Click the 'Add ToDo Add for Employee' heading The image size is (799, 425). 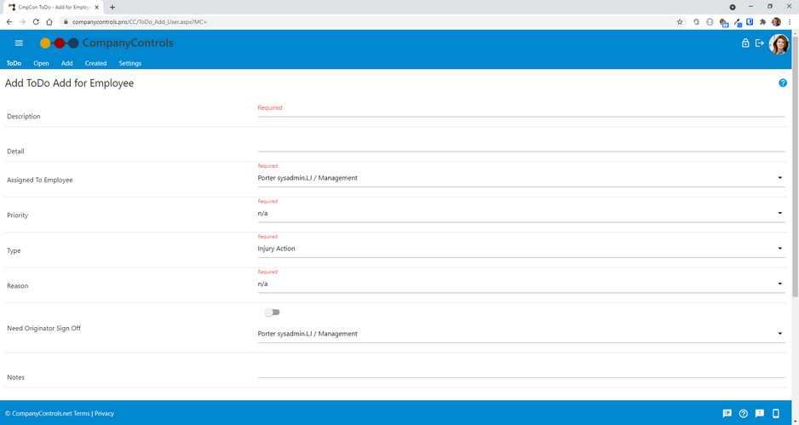[69, 83]
